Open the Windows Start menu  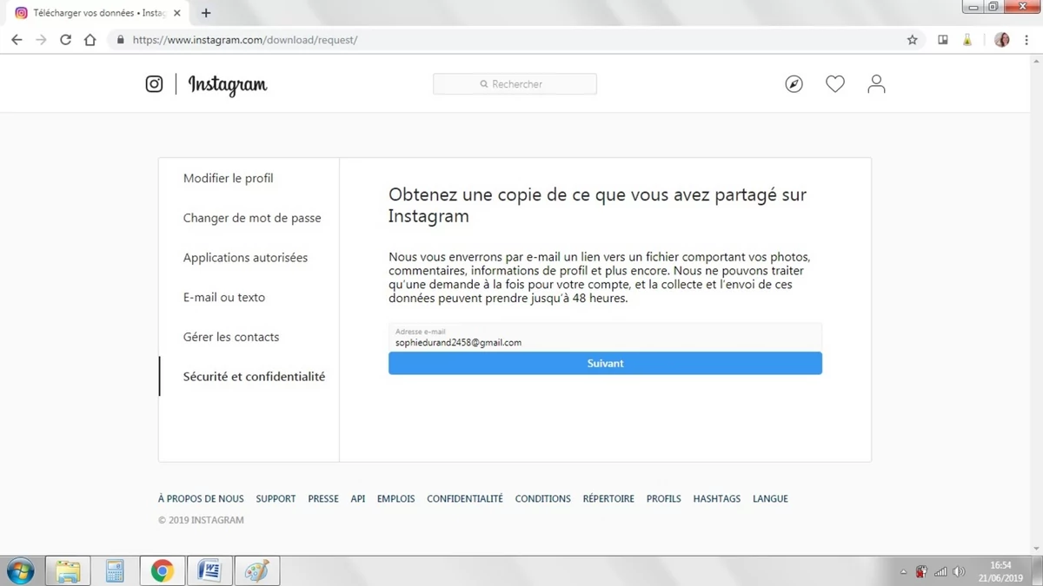19,570
